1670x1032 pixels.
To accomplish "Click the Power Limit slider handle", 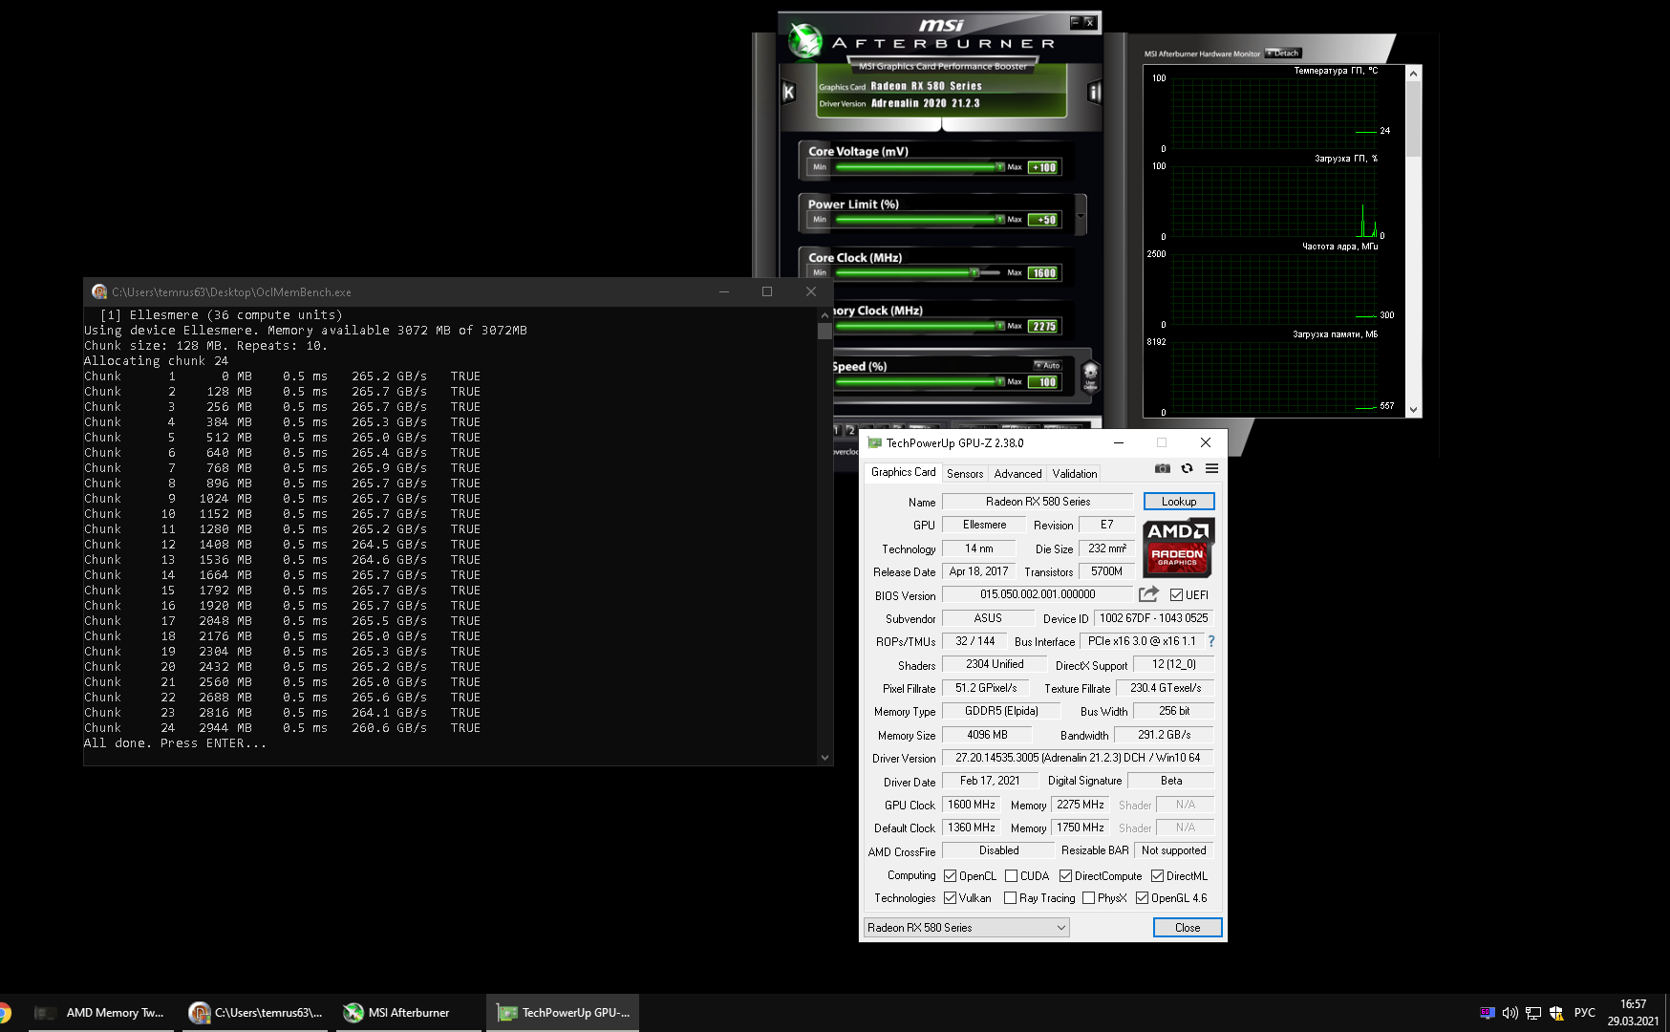I will pos(1000,220).
